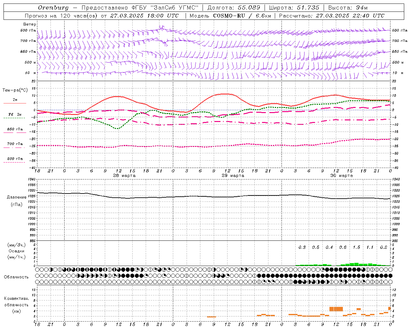Click the 0.3 precipitation total value

[x=302, y=247]
